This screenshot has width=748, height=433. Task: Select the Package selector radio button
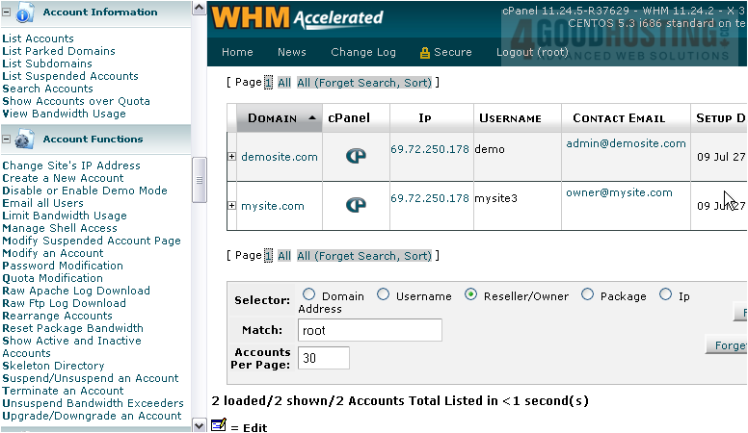point(588,295)
